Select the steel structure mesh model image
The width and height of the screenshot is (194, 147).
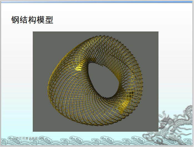click(x=95, y=81)
